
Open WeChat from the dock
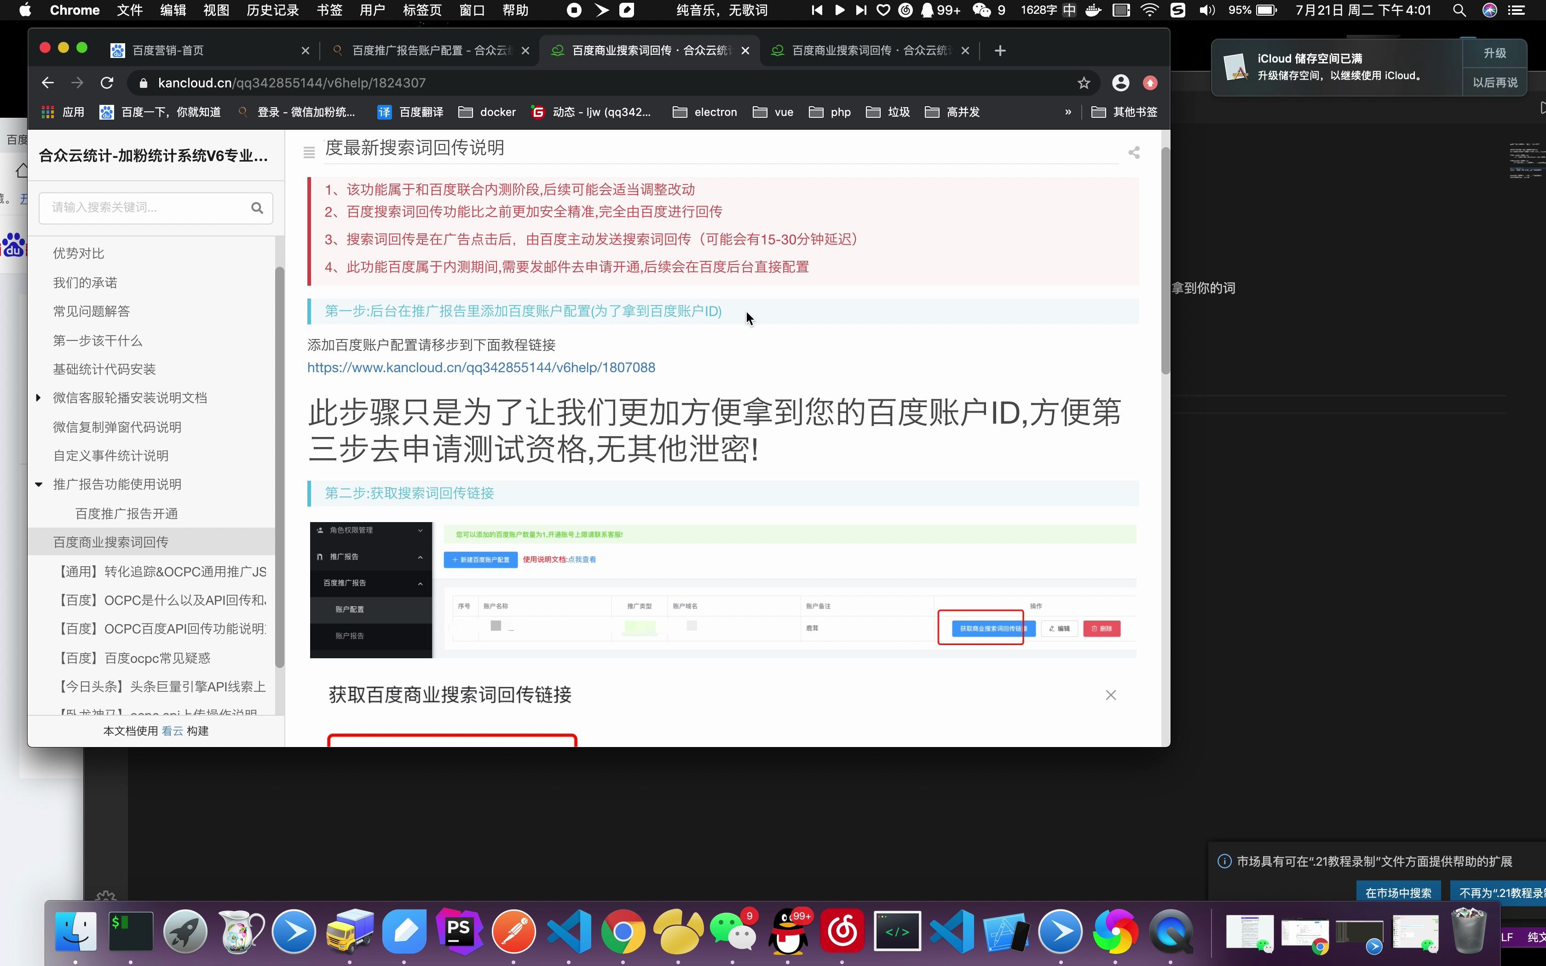click(732, 931)
